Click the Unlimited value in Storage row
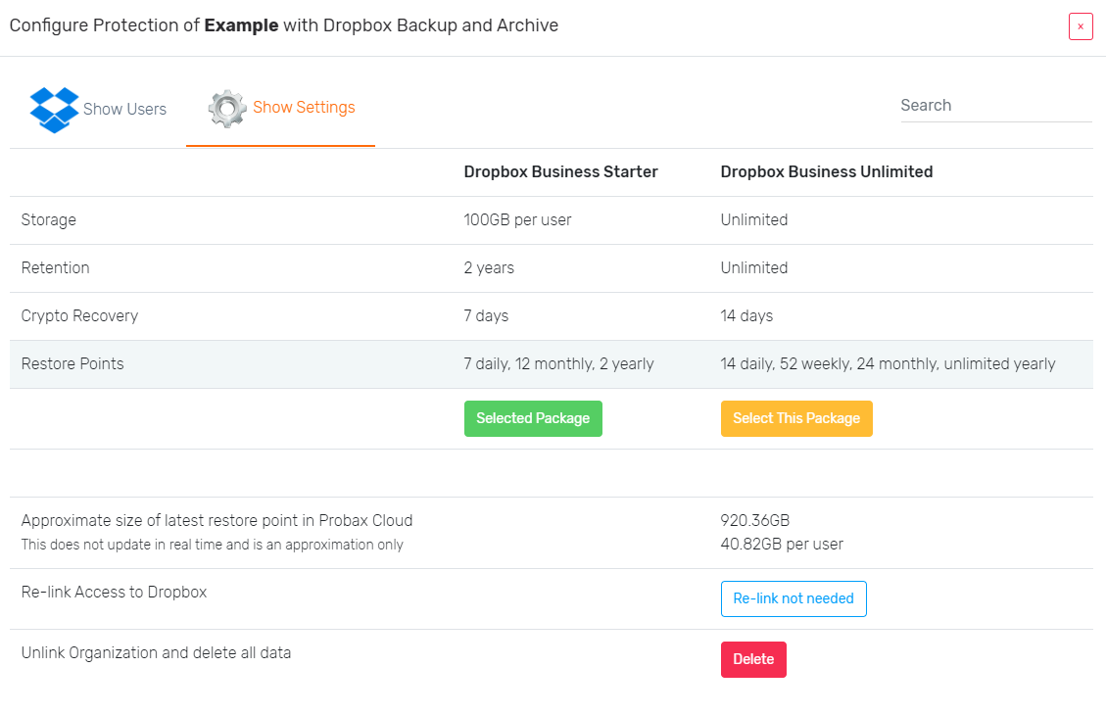 [754, 220]
